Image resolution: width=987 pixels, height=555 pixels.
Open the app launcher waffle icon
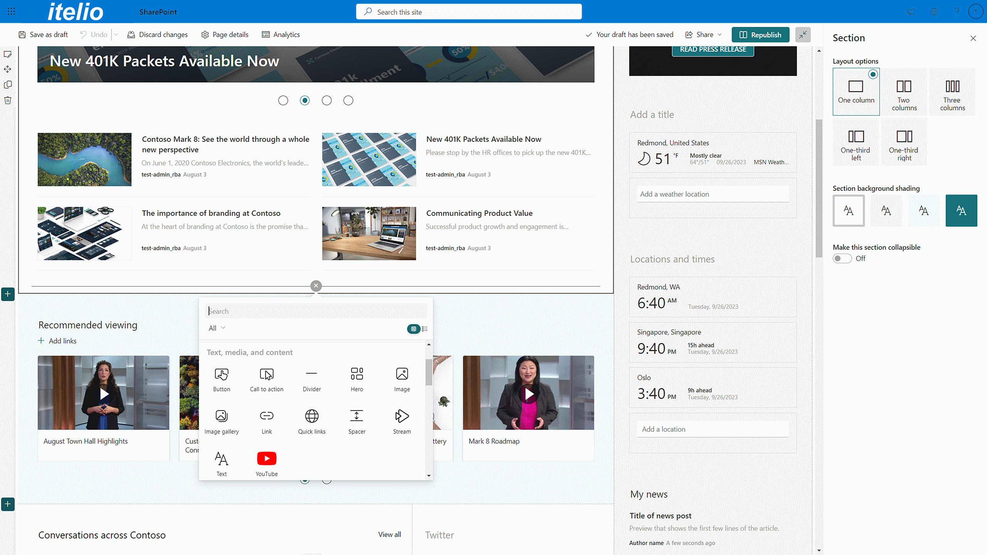tap(11, 12)
